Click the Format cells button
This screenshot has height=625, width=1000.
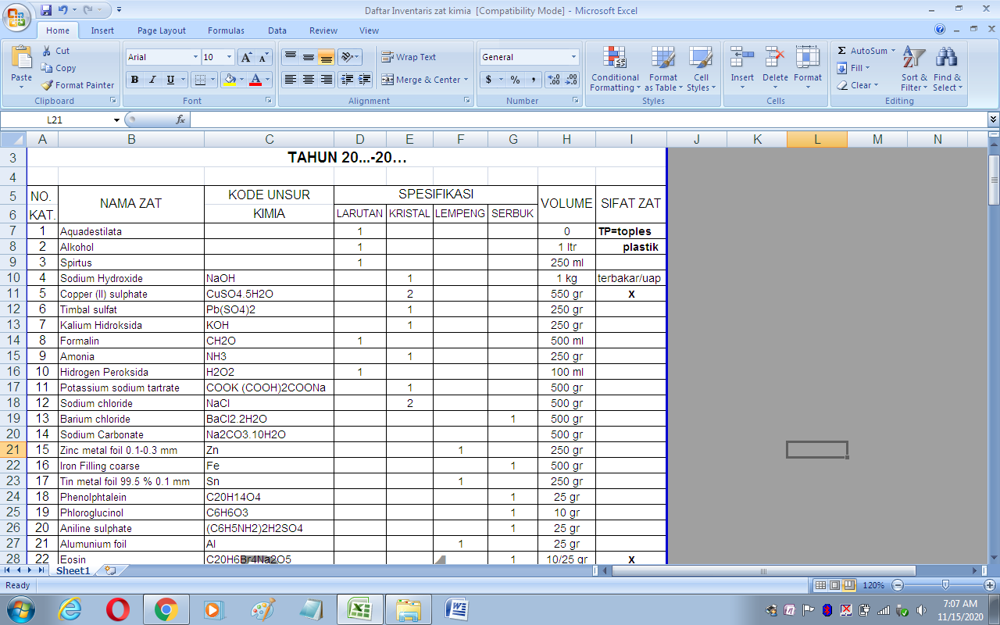808,67
